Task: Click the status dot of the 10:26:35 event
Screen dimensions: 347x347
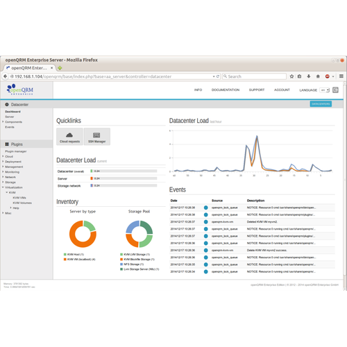Action: click(206, 264)
